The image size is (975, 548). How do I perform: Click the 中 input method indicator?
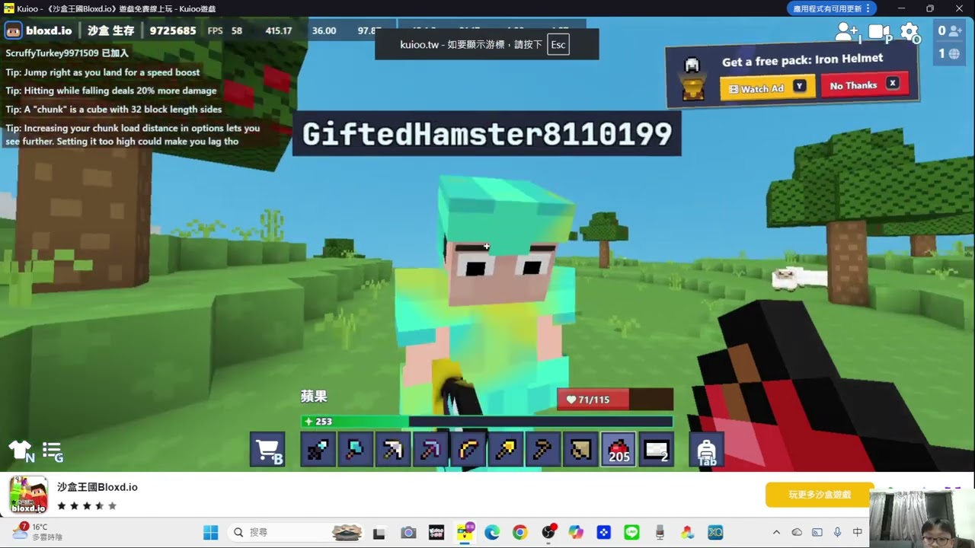[858, 532]
